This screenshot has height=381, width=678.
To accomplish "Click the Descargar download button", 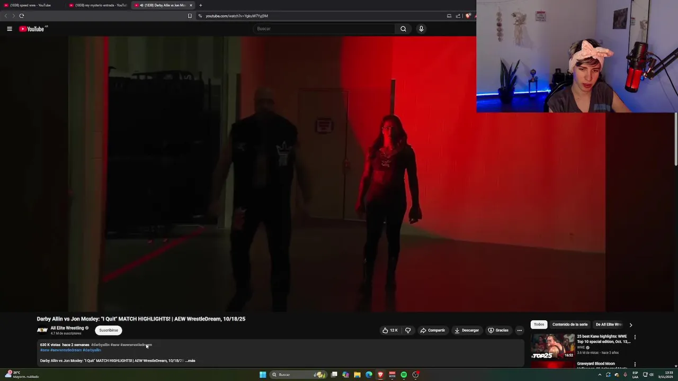I will 467,330.
